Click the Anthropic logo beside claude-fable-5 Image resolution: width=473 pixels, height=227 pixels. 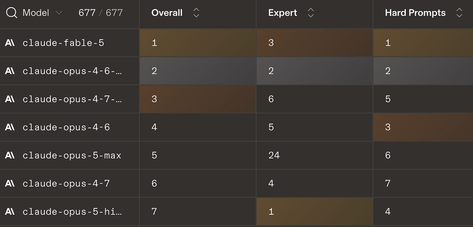pos(10,43)
